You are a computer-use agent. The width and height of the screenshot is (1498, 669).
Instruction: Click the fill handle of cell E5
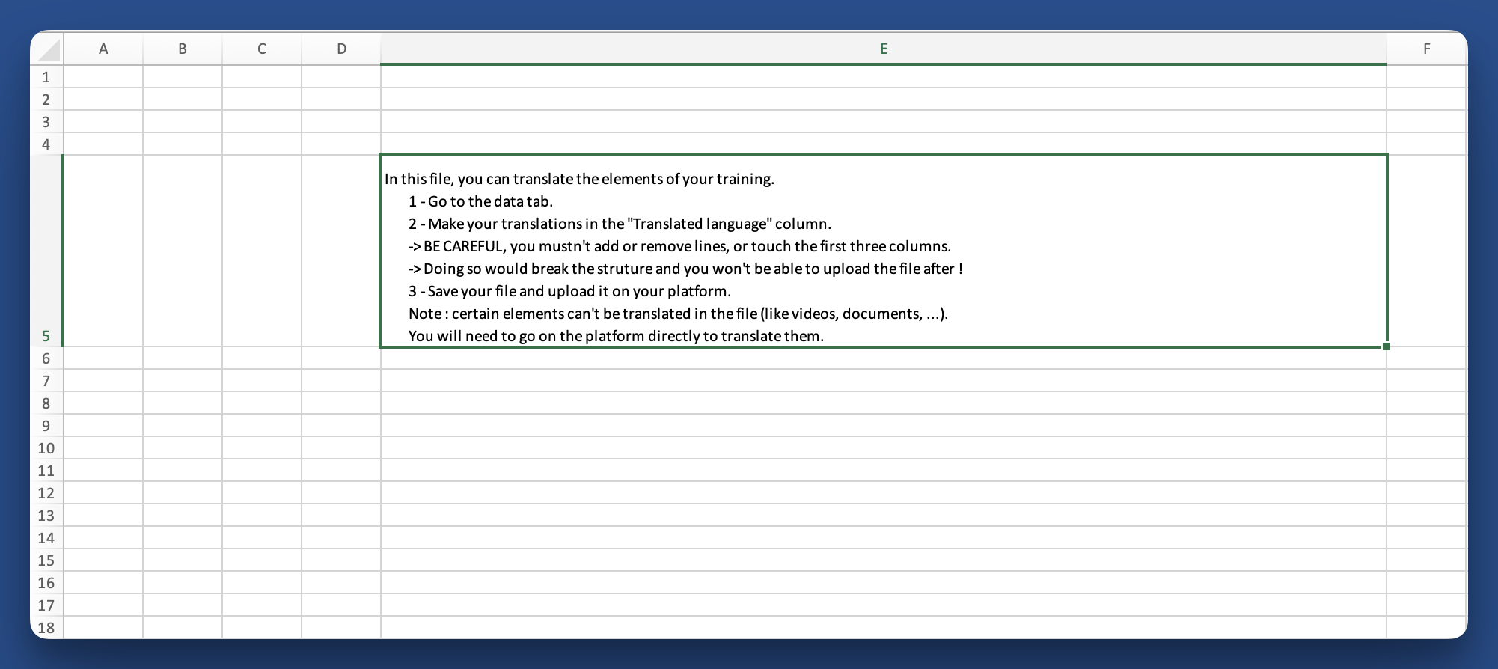[x=1387, y=346]
